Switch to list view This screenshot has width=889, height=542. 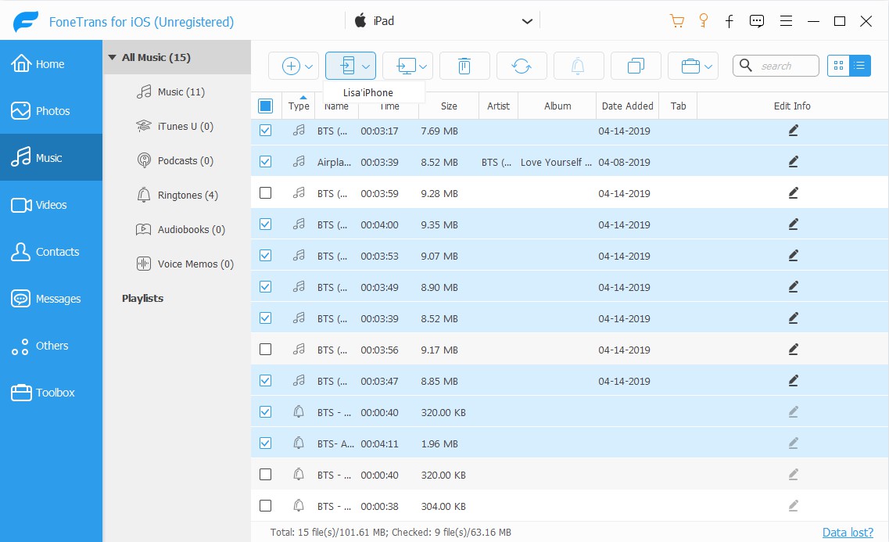click(x=860, y=66)
